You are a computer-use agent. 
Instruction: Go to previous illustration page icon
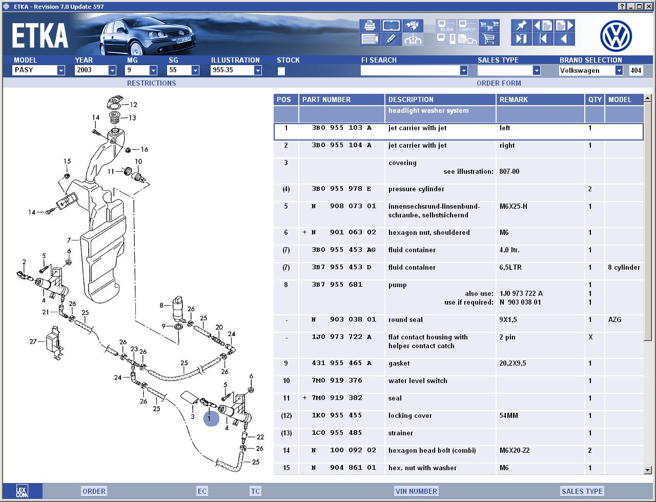coord(543,26)
